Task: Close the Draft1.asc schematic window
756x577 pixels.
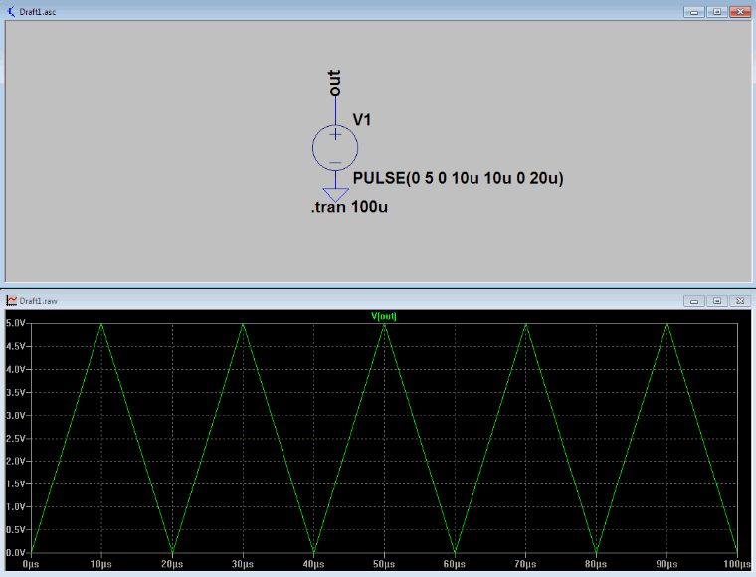Action: [740, 12]
